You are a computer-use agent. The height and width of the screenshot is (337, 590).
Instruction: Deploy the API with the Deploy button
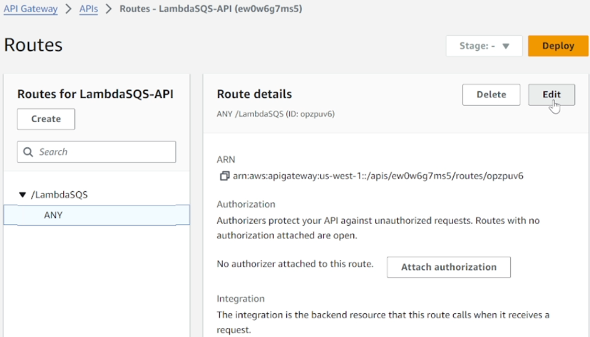pyautogui.click(x=558, y=46)
